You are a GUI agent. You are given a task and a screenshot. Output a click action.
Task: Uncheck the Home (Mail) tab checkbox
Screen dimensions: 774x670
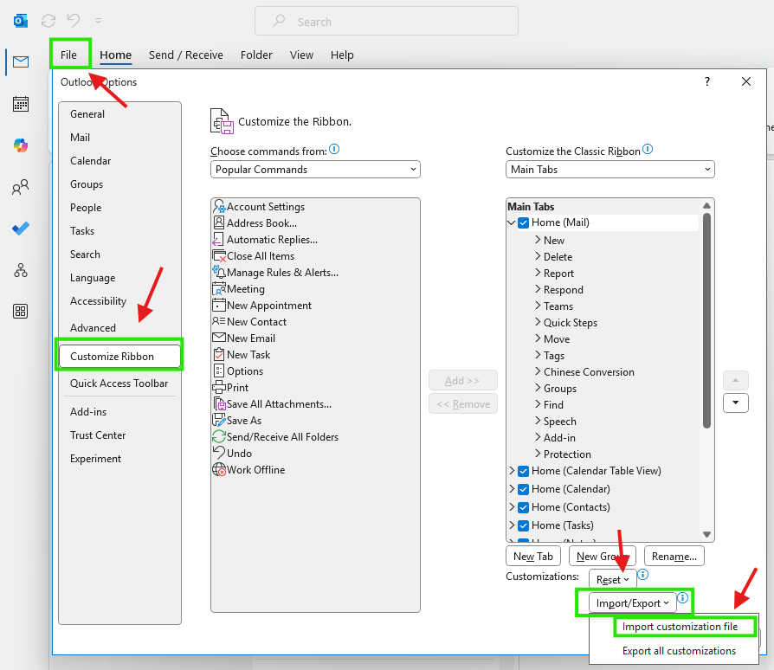[x=523, y=223]
